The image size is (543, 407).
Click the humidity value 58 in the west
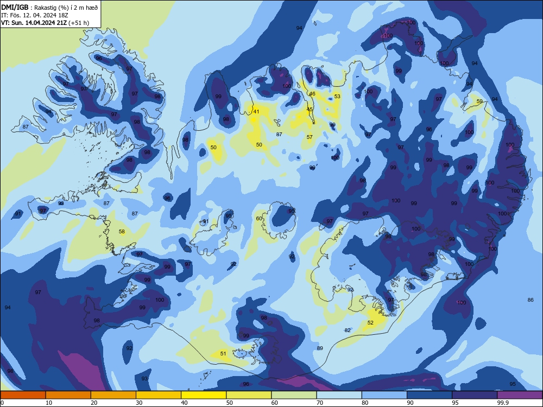click(122, 232)
